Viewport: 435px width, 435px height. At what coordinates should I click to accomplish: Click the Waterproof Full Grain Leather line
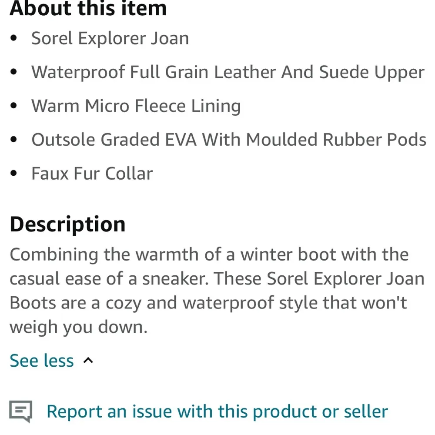(x=228, y=72)
